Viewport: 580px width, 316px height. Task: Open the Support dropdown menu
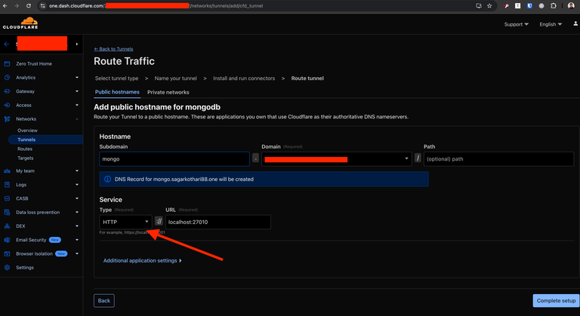coord(516,24)
